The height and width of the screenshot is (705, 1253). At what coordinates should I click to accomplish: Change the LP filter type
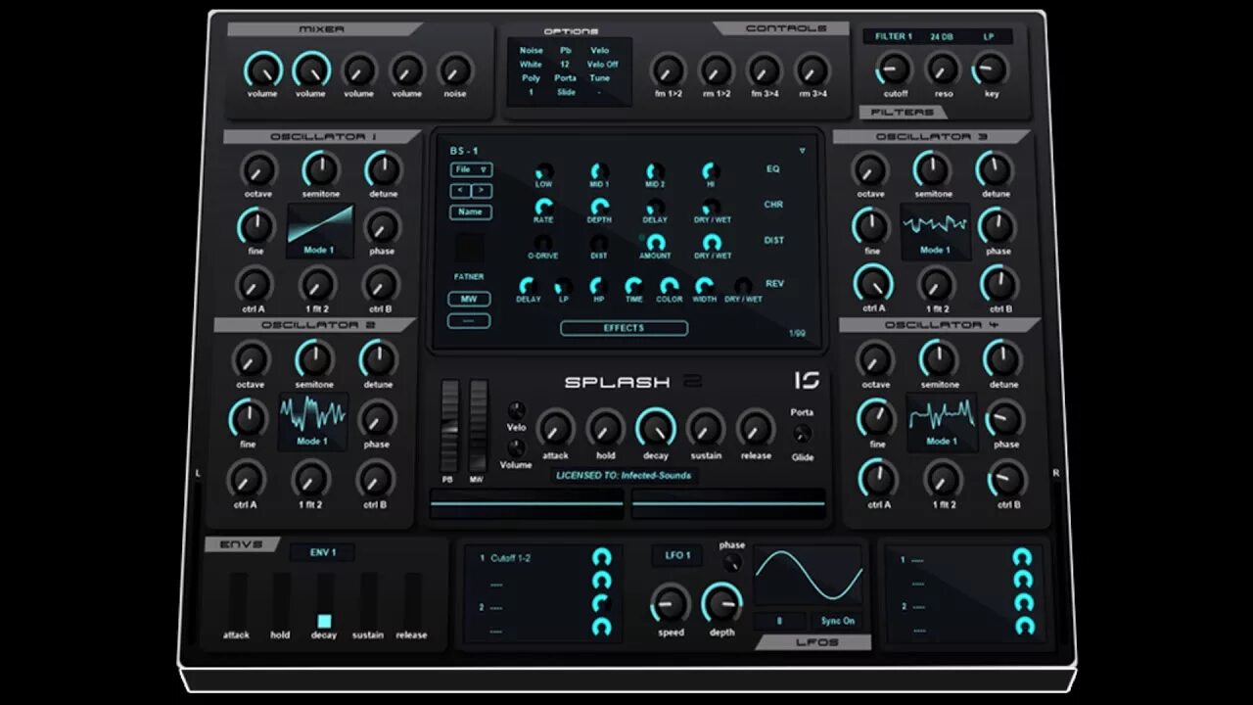point(989,36)
